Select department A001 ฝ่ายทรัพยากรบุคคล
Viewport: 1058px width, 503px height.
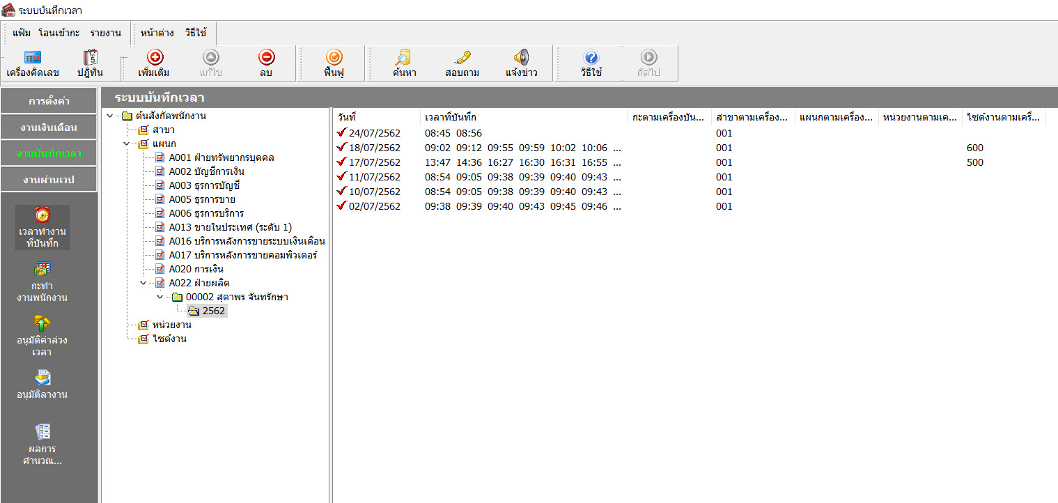click(x=215, y=157)
